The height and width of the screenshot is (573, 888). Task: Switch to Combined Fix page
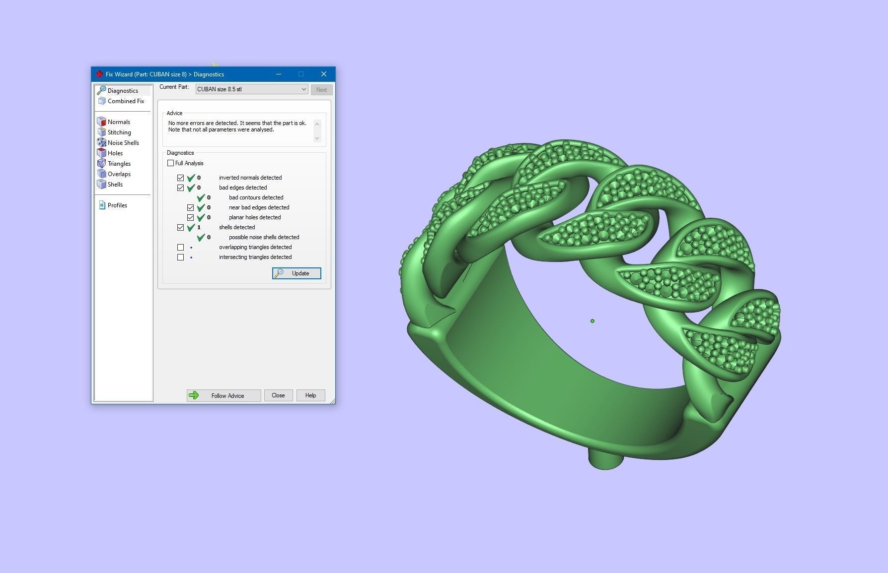pyautogui.click(x=126, y=101)
